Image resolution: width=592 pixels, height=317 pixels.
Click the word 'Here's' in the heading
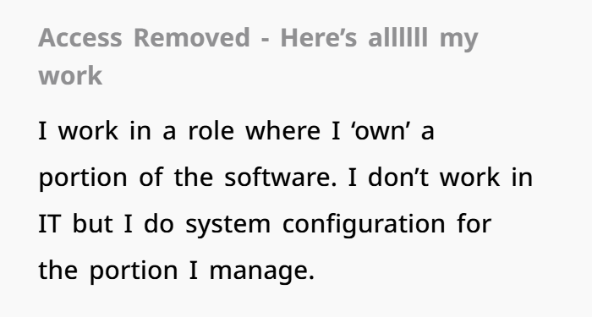[319, 38]
